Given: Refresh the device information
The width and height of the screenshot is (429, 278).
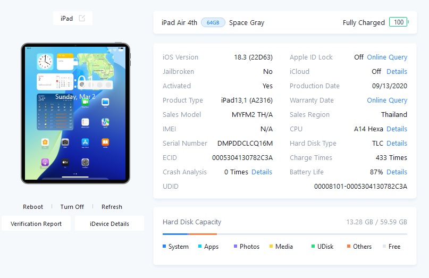Looking at the screenshot, I should 112,207.
